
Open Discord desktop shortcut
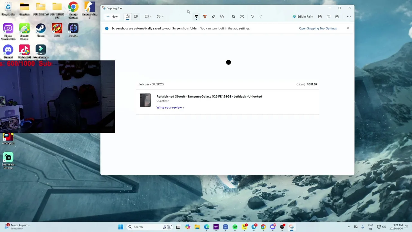pos(8,52)
